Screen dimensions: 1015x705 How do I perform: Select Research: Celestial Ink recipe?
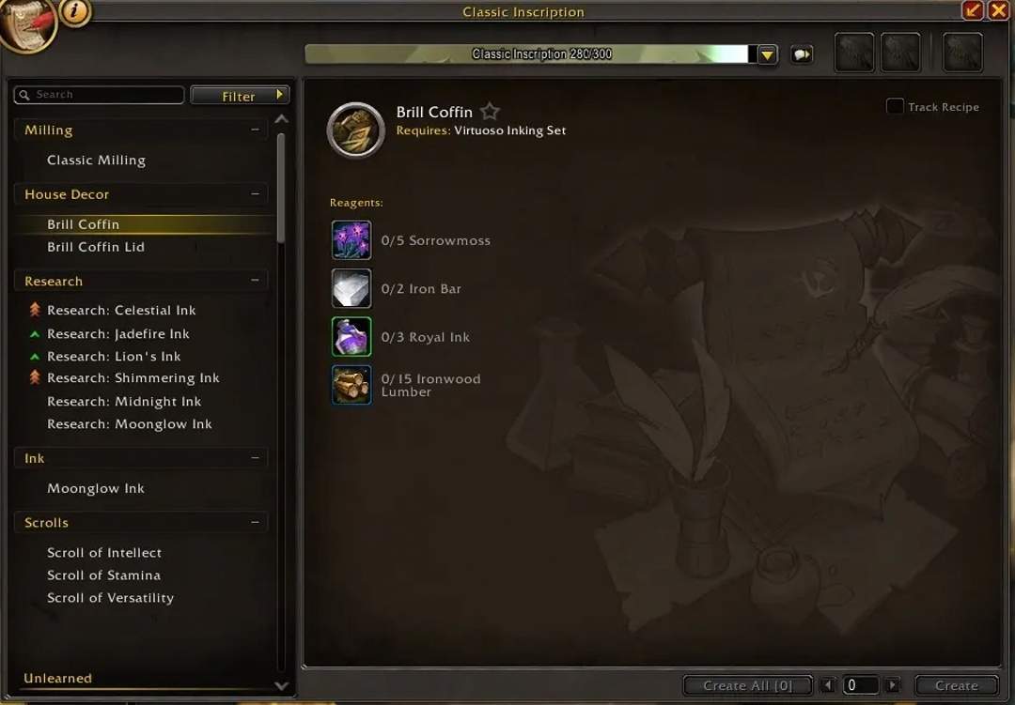pos(121,311)
